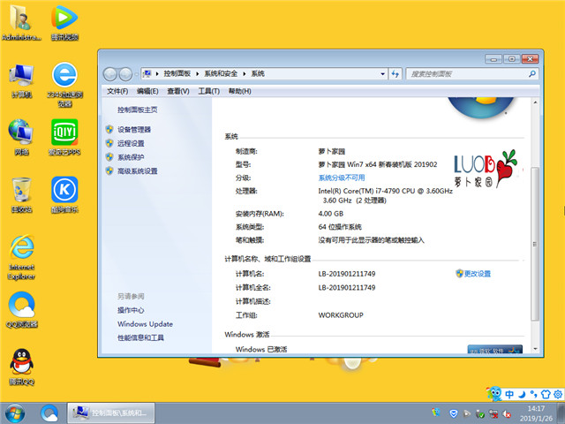Viewport: 565px width, 424px height.
Task: Open 高级系统设置 (Advanced system settings) link
Action: pyautogui.click(x=138, y=170)
